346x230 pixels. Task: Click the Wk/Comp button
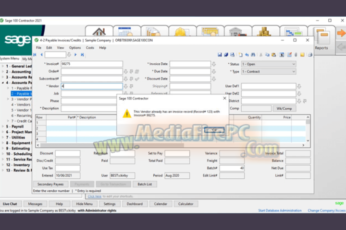[284, 108]
